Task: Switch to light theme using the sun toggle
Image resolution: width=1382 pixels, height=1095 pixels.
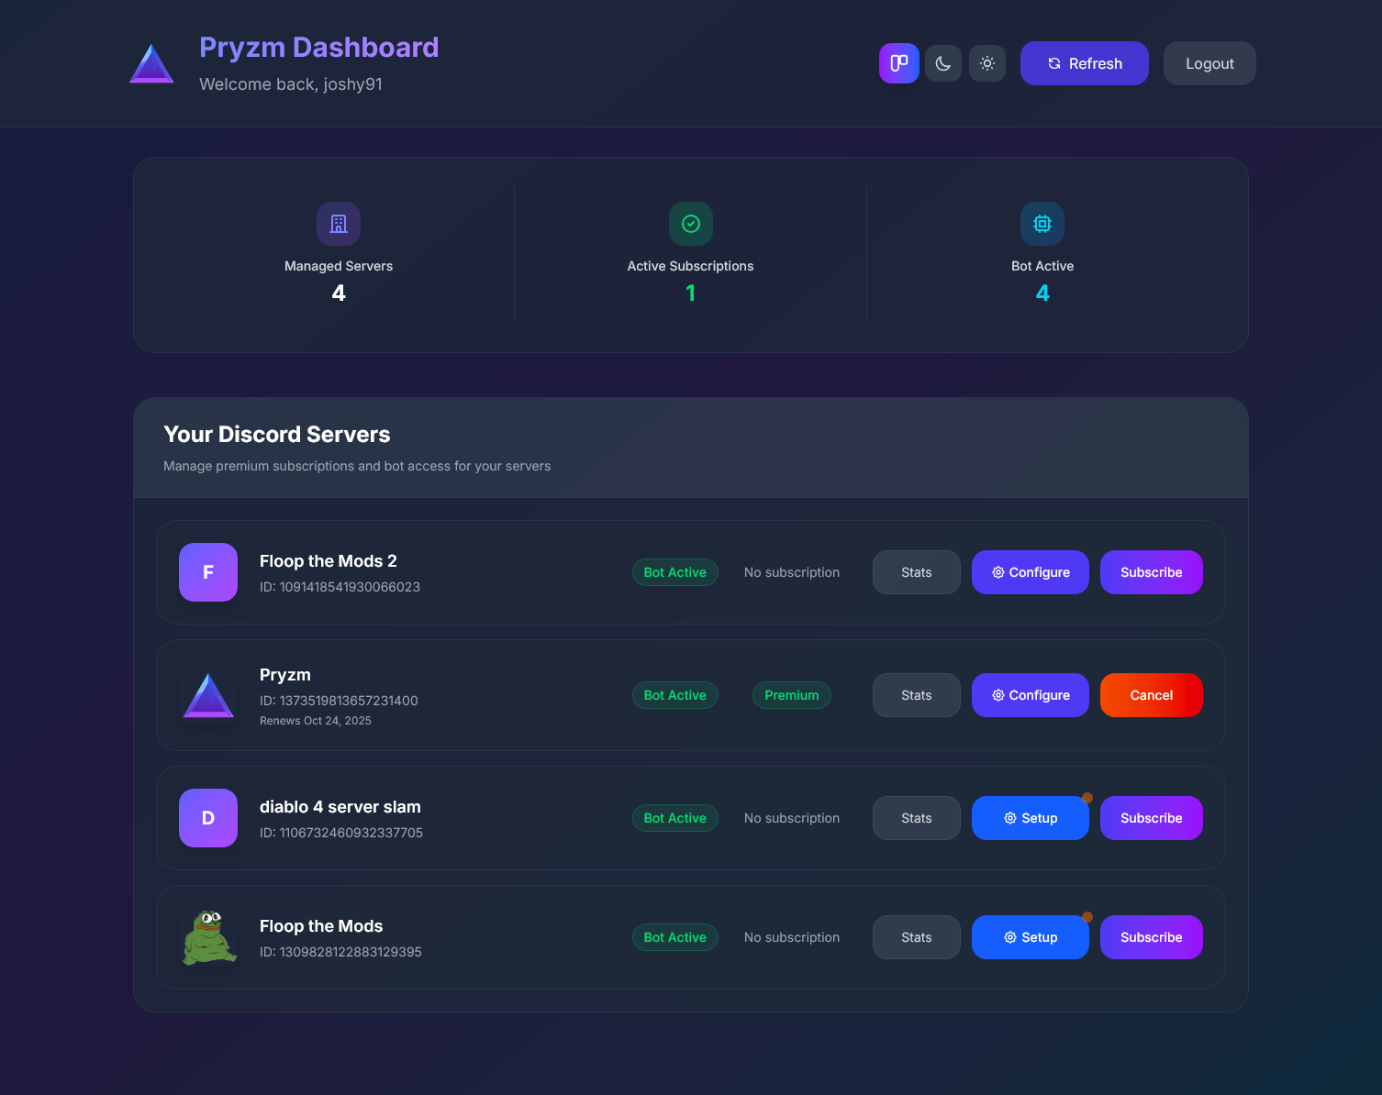Action: [x=986, y=62]
